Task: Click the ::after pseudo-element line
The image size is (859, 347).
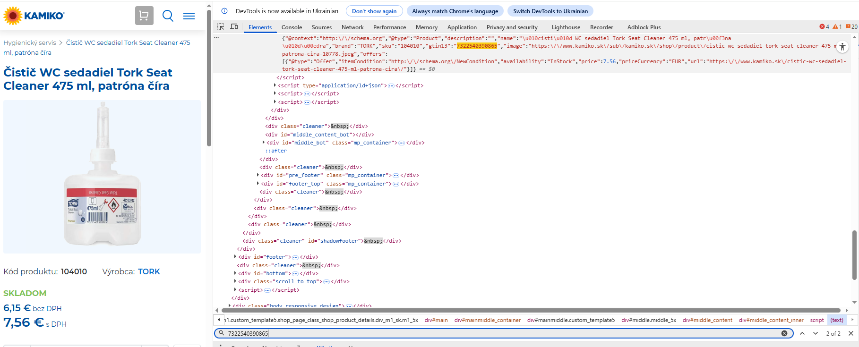Action: [x=276, y=151]
